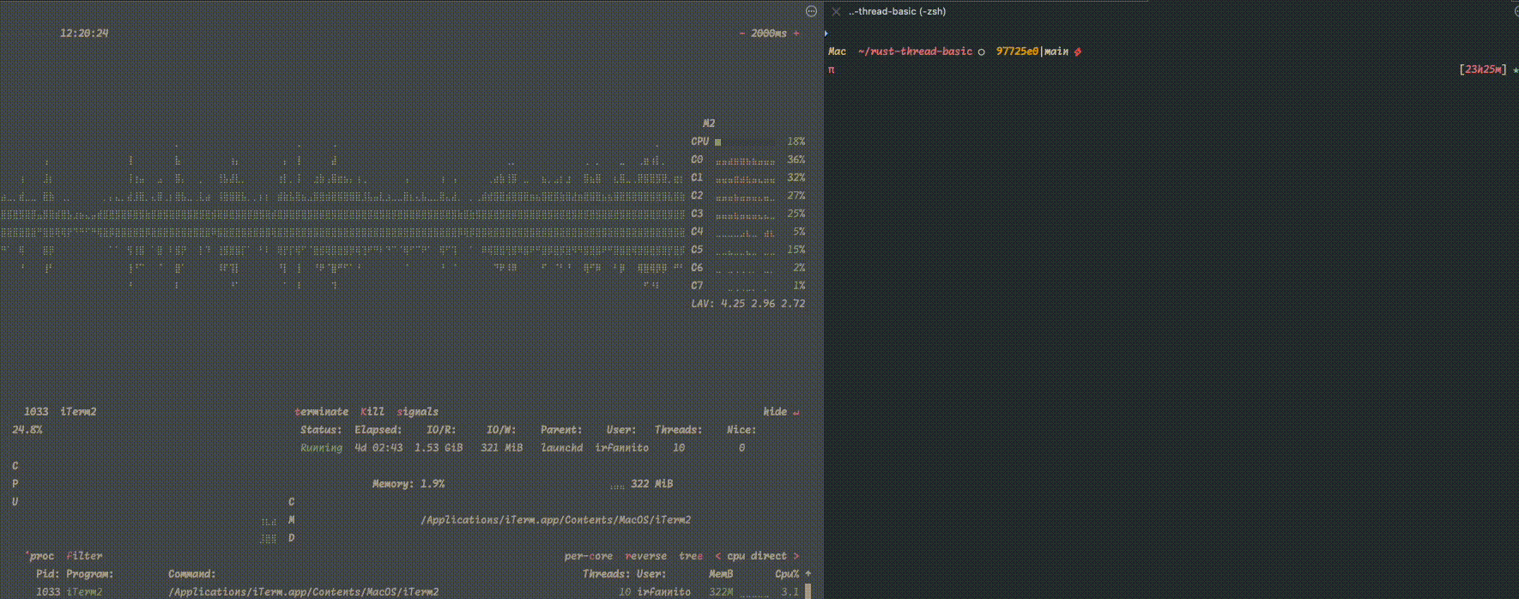This screenshot has height=599, width=1519.
Task: Click the minus to decrease the 2000ms update interval
Action: 742,33
